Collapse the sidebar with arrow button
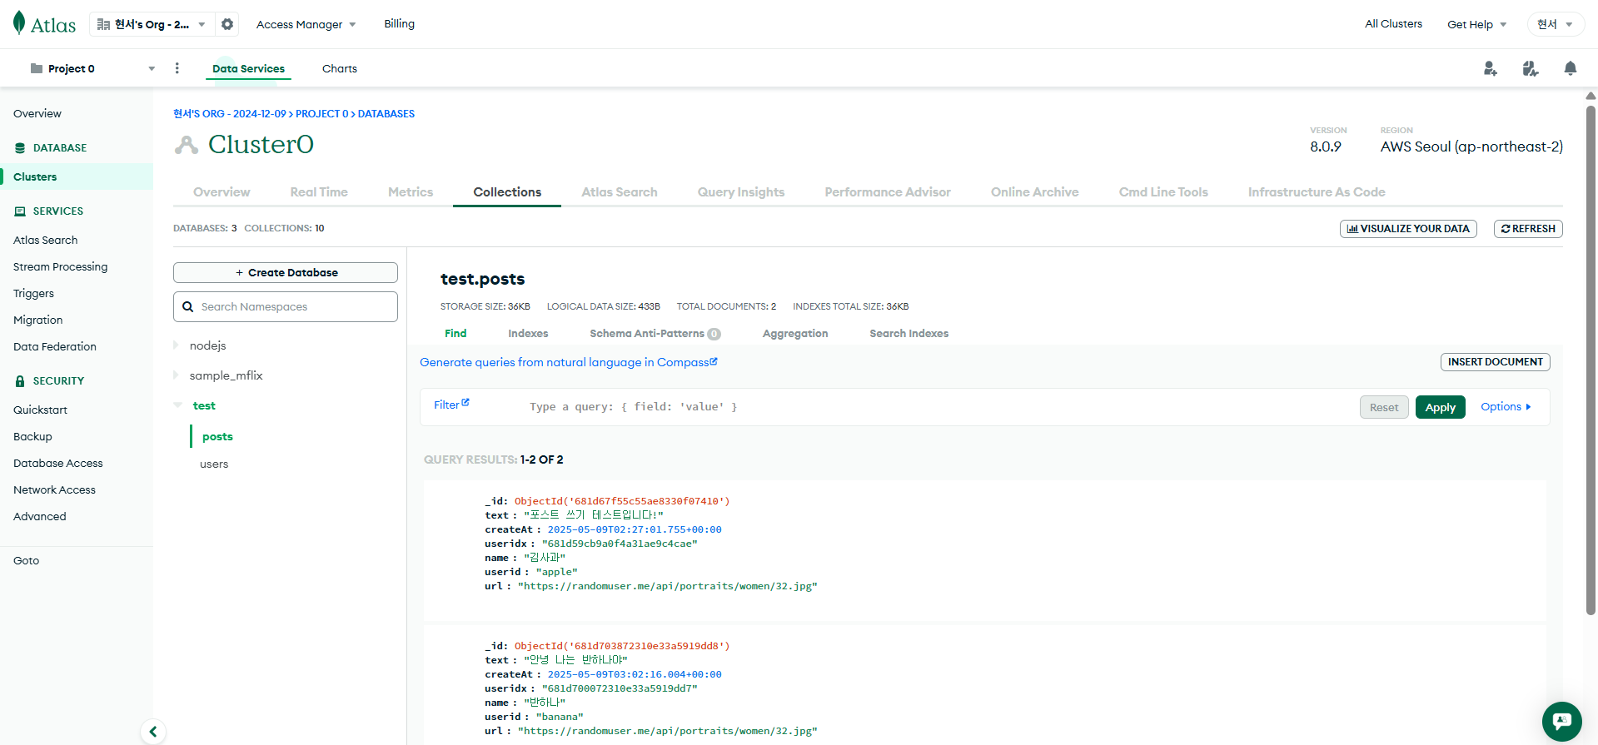1598x745 pixels. tap(153, 732)
